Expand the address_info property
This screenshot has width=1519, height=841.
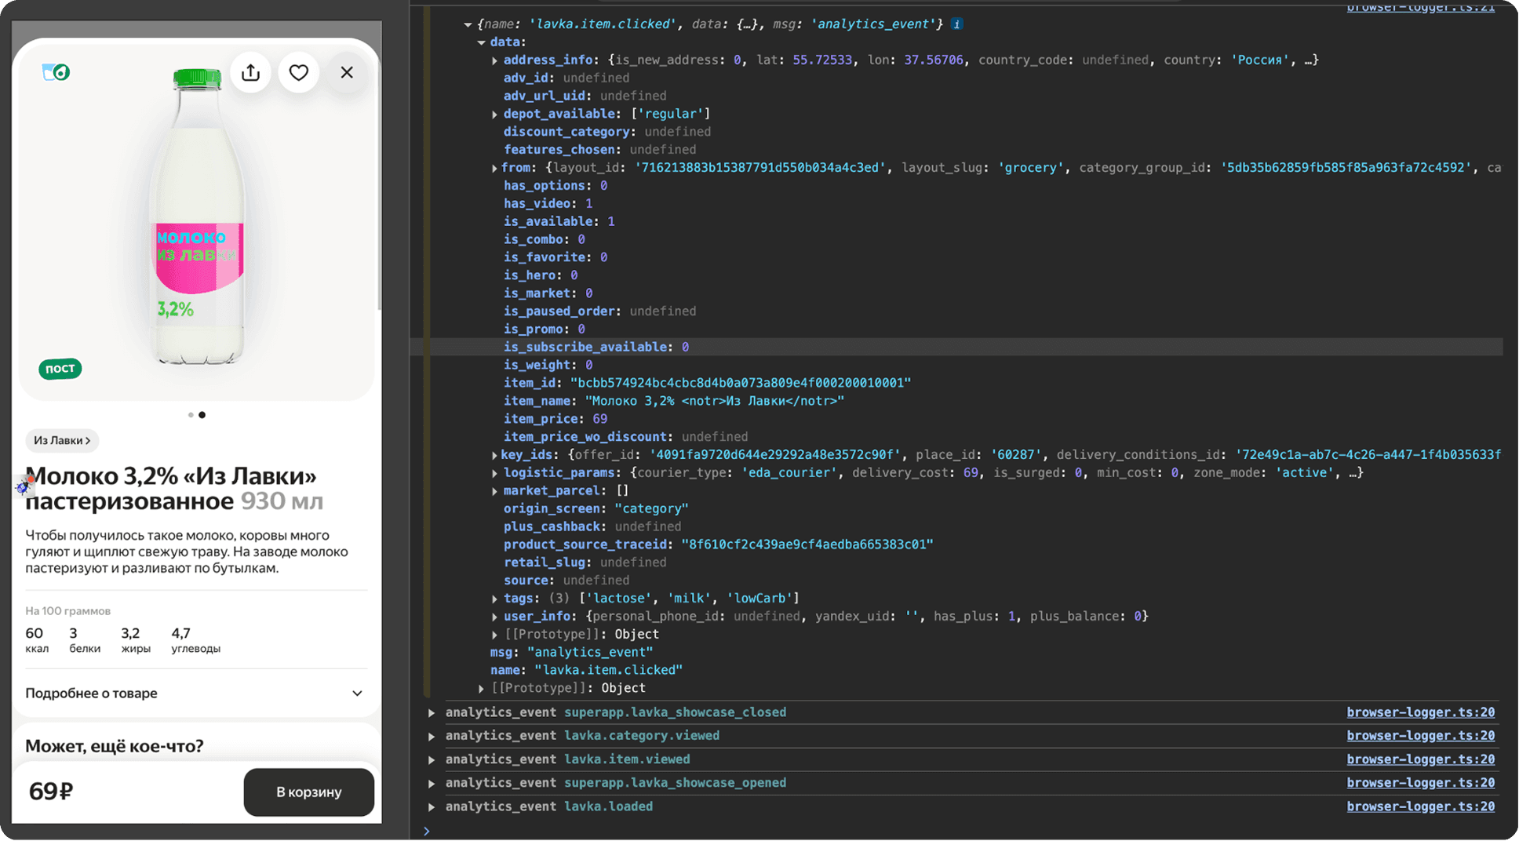(x=494, y=60)
